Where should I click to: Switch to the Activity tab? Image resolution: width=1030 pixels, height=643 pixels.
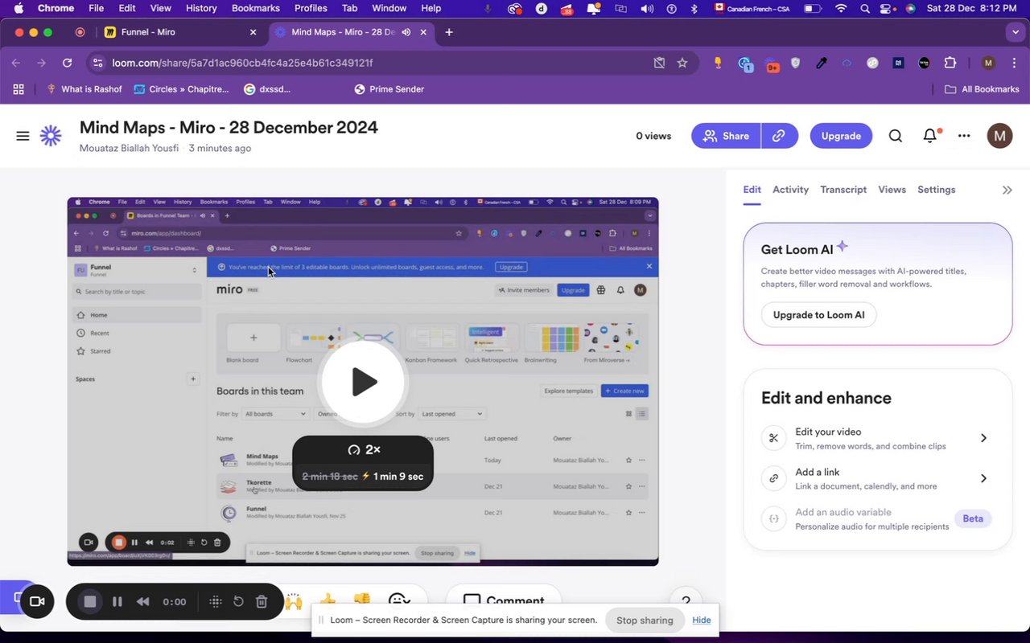click(790, 190)
